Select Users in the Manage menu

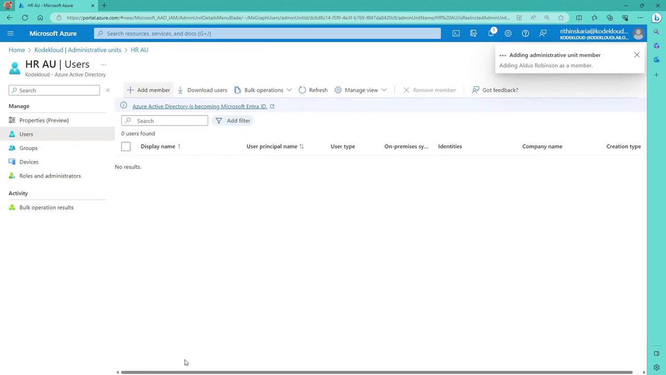click(x=57, y=134)
